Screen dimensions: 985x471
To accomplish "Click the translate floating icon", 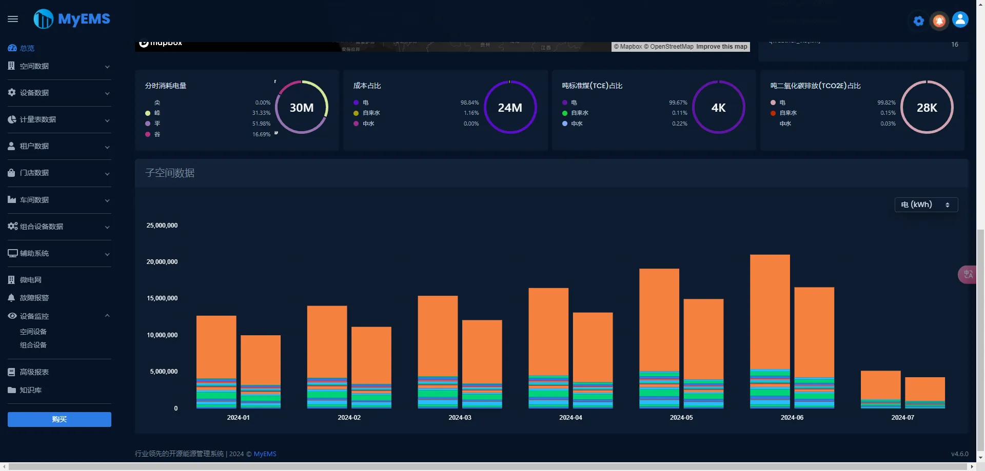I will pyautogui.click(x=968, y=274).
